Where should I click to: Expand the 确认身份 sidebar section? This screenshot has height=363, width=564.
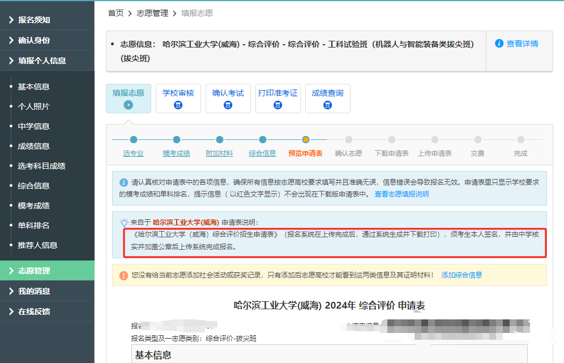point(47,40)
